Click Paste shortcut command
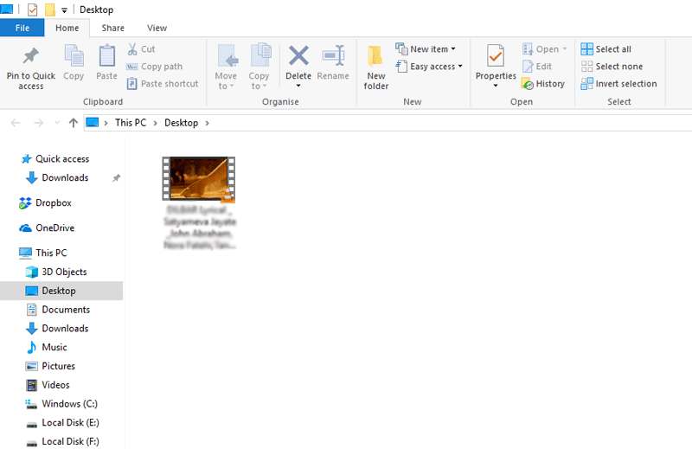The width and height of the screenshot is (692, 449). (163, 83)
